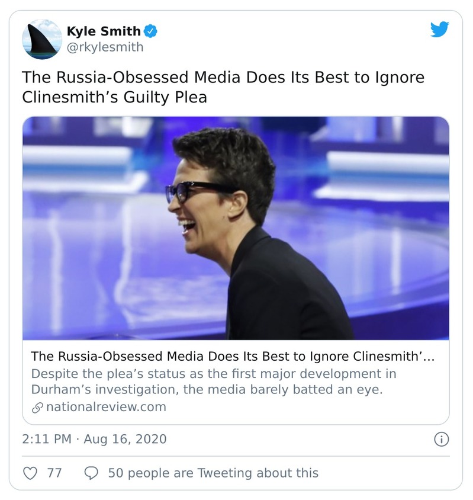Open the tweet info circle icon
This screenshot has width=473, height=500.
441,439
